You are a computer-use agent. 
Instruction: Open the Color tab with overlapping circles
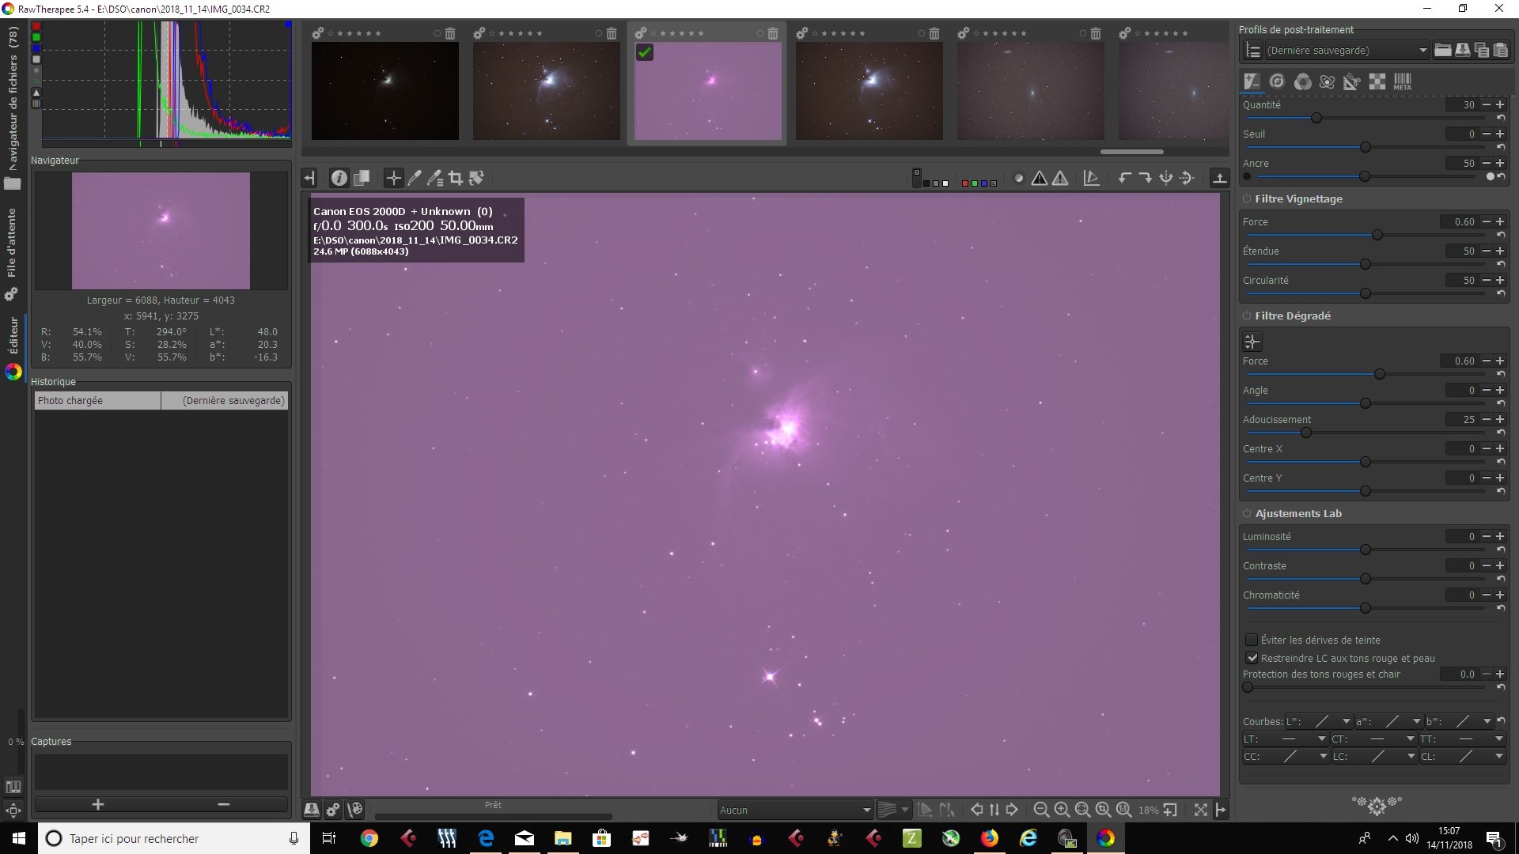1302,81
